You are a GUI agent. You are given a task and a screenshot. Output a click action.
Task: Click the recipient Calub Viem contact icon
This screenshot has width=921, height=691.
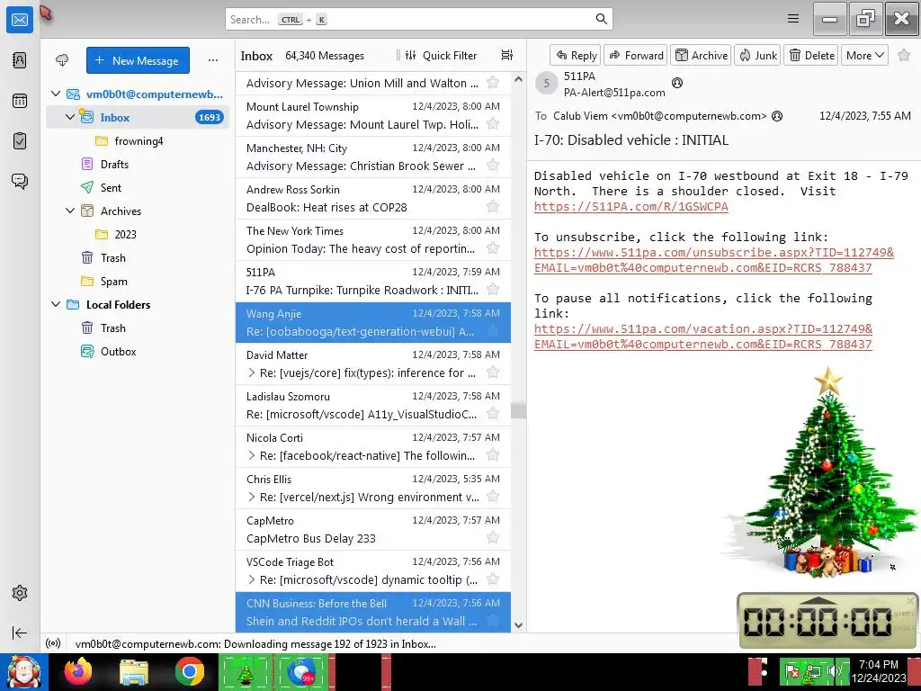point(777,116)
